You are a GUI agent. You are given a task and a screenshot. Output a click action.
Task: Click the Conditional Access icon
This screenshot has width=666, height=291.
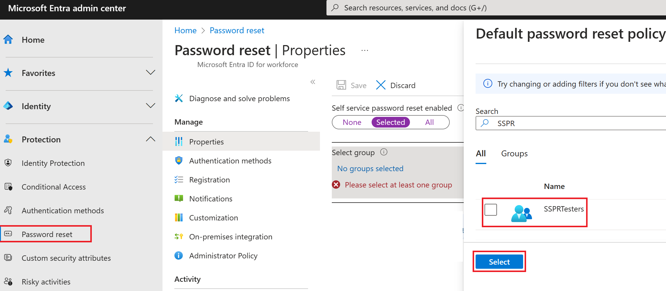click(8, 187)
